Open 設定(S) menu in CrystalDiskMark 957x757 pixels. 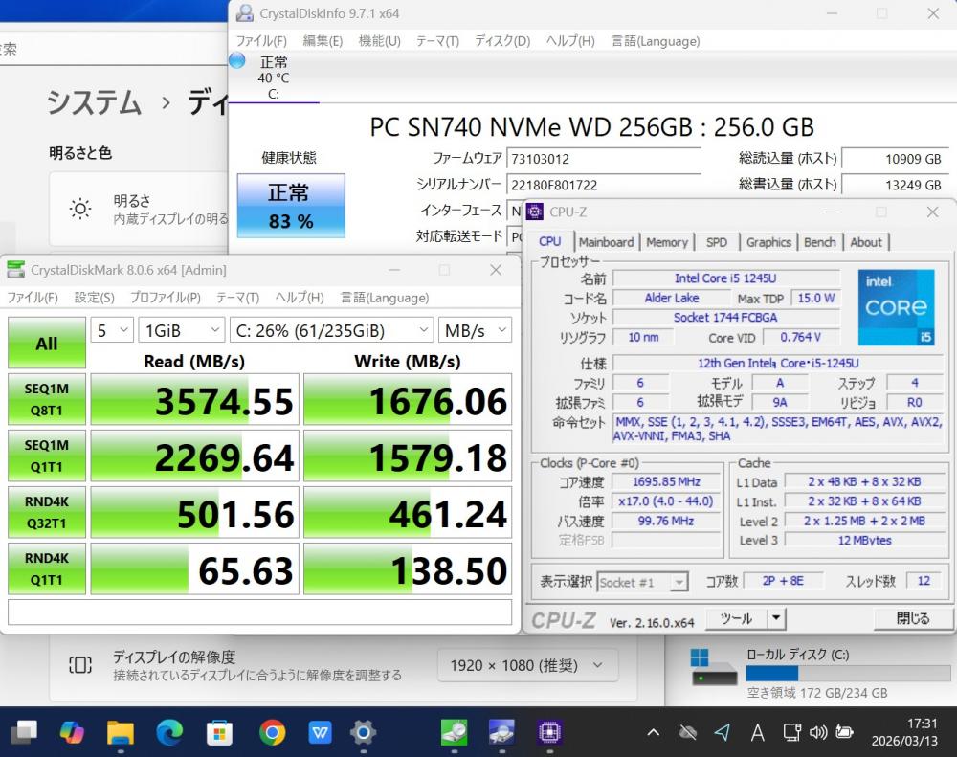tap(94, 298)
